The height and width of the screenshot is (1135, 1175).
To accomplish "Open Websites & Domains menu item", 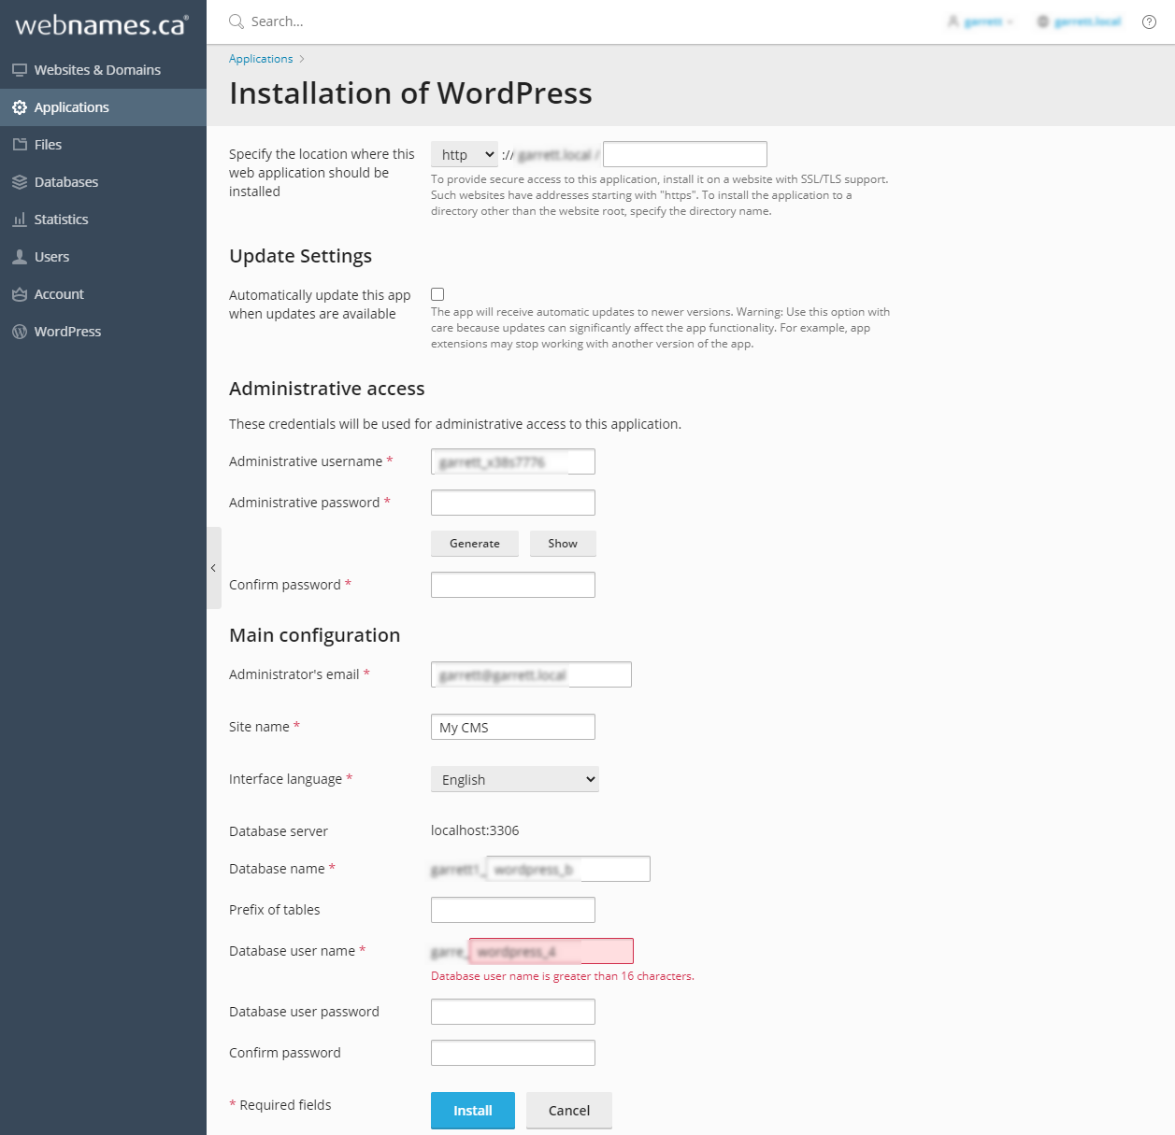I will 103,70.
